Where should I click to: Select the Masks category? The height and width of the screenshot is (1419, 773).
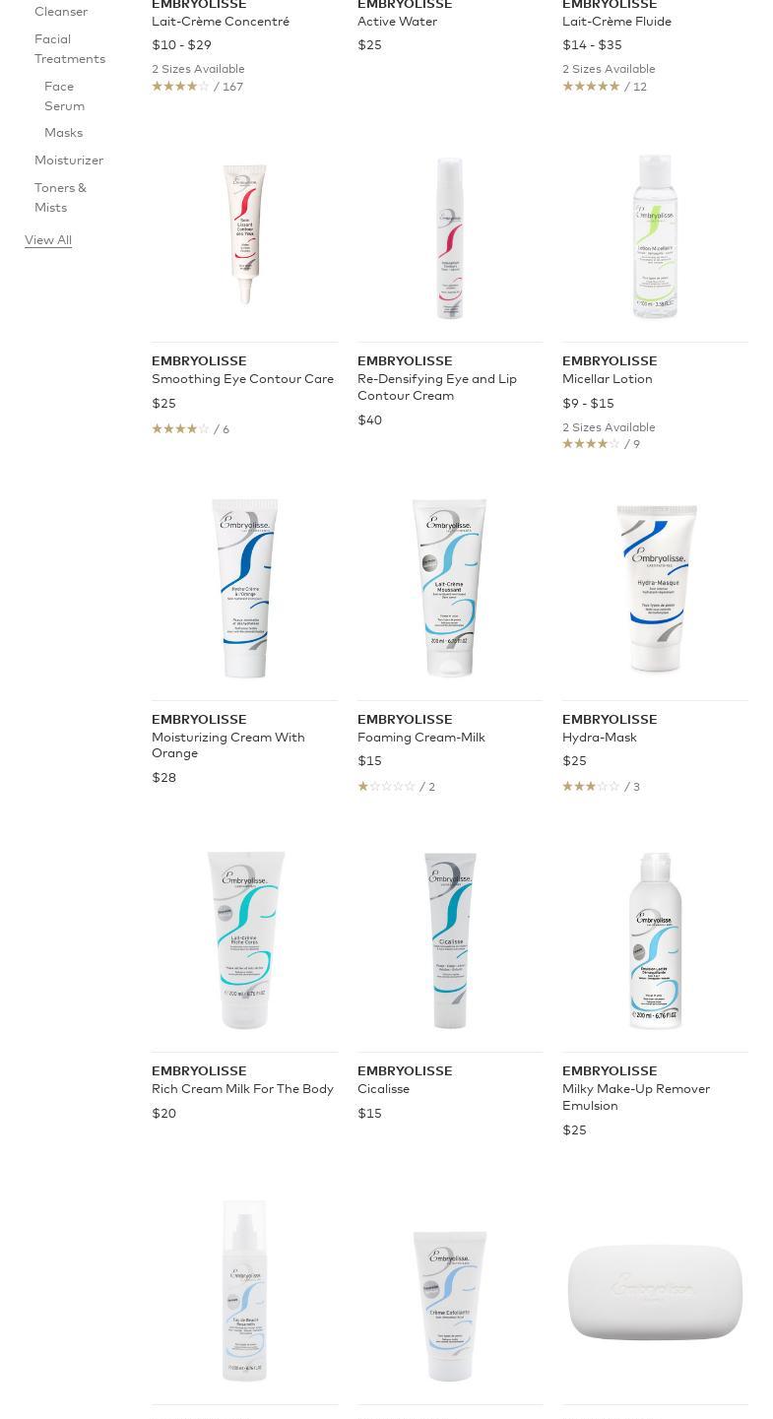point(63,133)
